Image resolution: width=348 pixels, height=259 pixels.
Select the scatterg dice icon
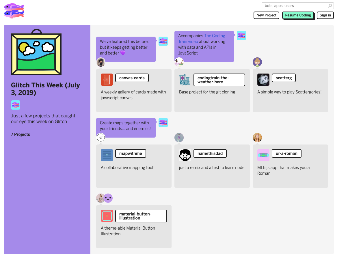pos(263,80)
